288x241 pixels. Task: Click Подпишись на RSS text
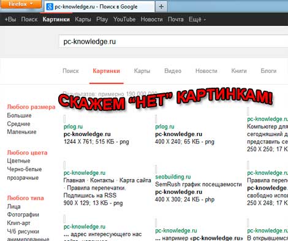(x=90, y=196)
